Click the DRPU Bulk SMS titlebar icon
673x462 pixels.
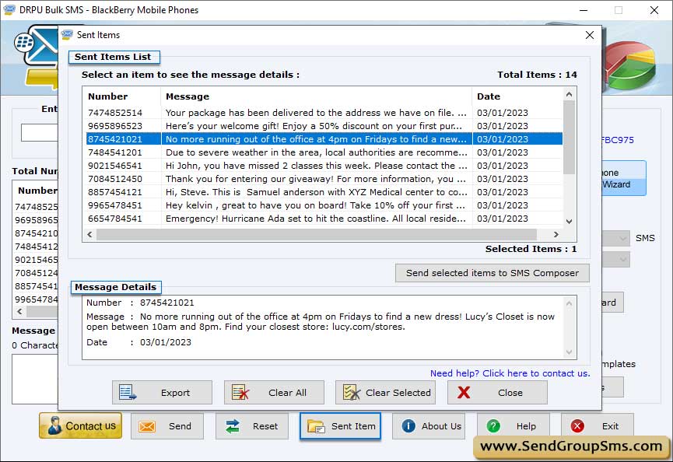pyautogui.click(x=9, y=10)
